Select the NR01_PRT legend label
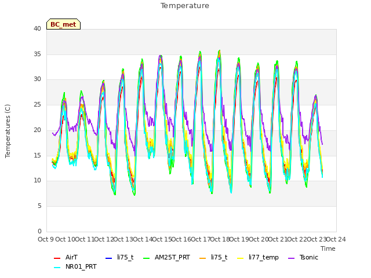Image resolution: width=371 pixels, height=278 pixels. (81, 266)
